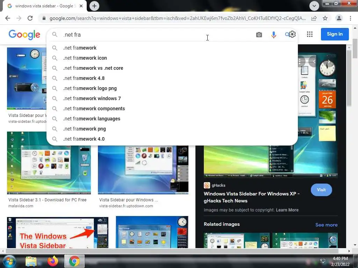Viewport: 358px width, 268px height.
Task: Open a new browser tab
Action: click(x=94, y=6)
